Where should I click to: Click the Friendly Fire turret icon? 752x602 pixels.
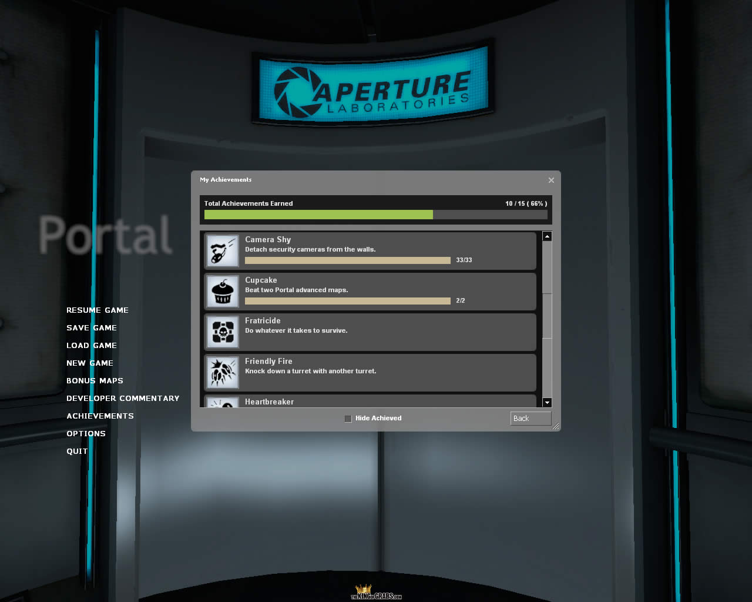(x=223, y=373)
